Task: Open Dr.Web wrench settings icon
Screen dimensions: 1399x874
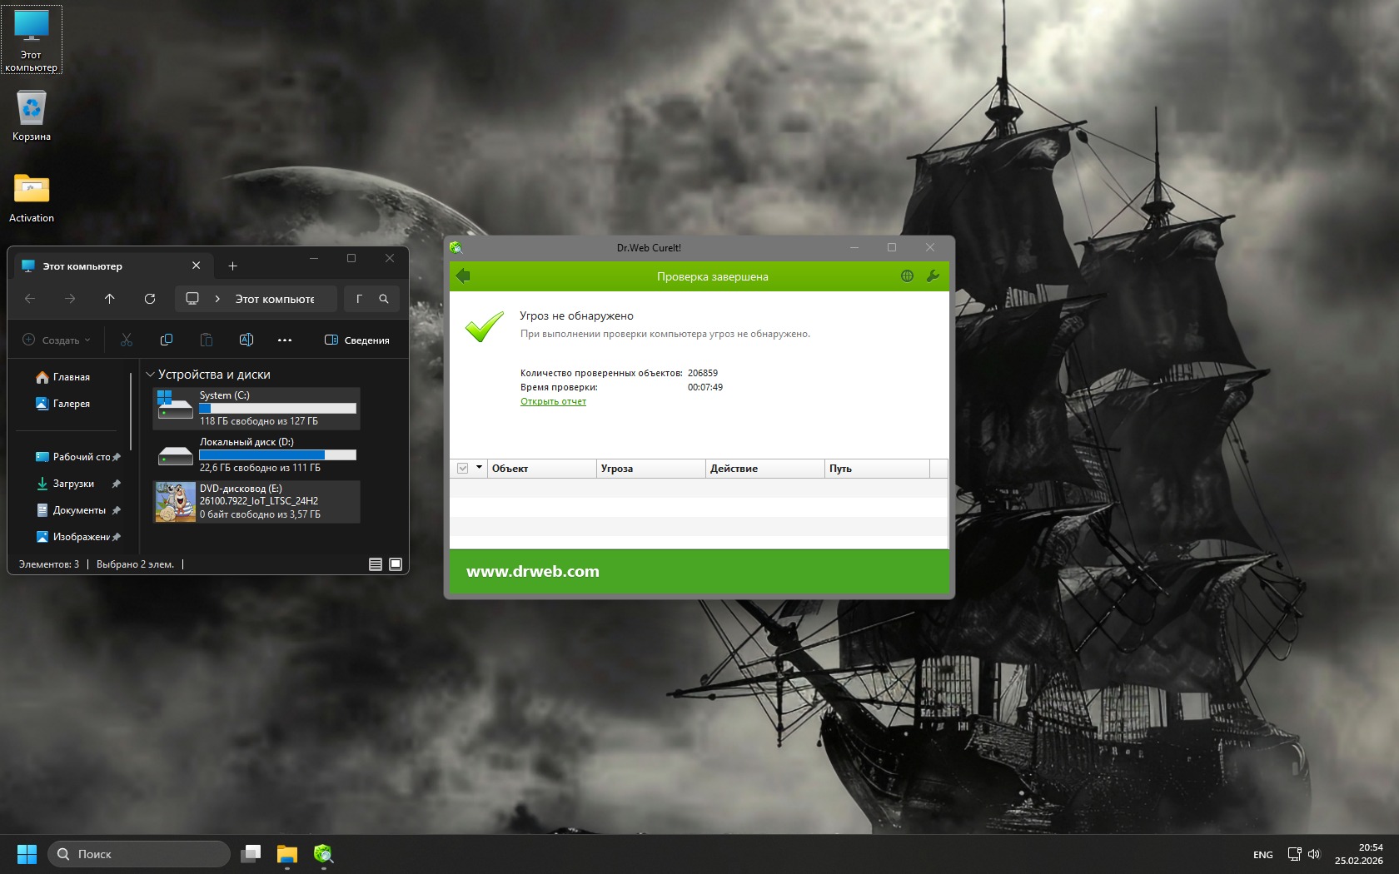Action: pos(933,276)
